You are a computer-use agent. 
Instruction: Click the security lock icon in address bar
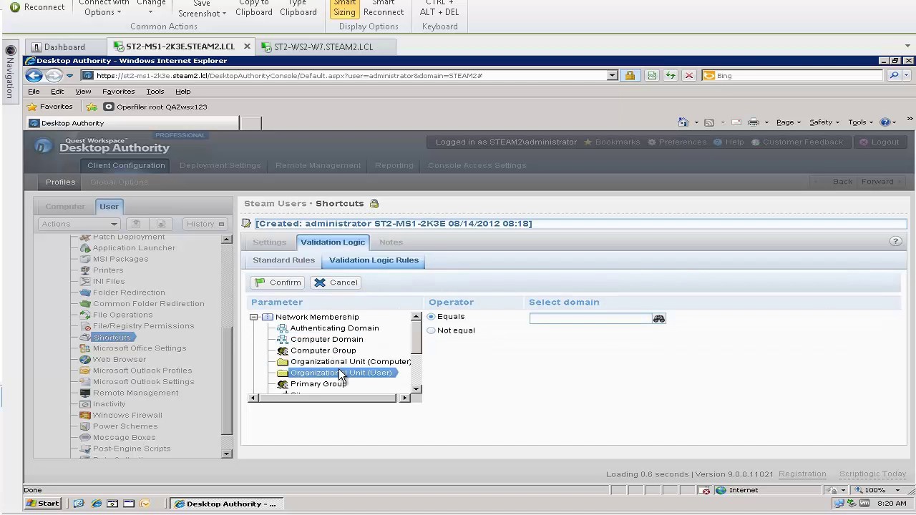(x=630, y=75)
